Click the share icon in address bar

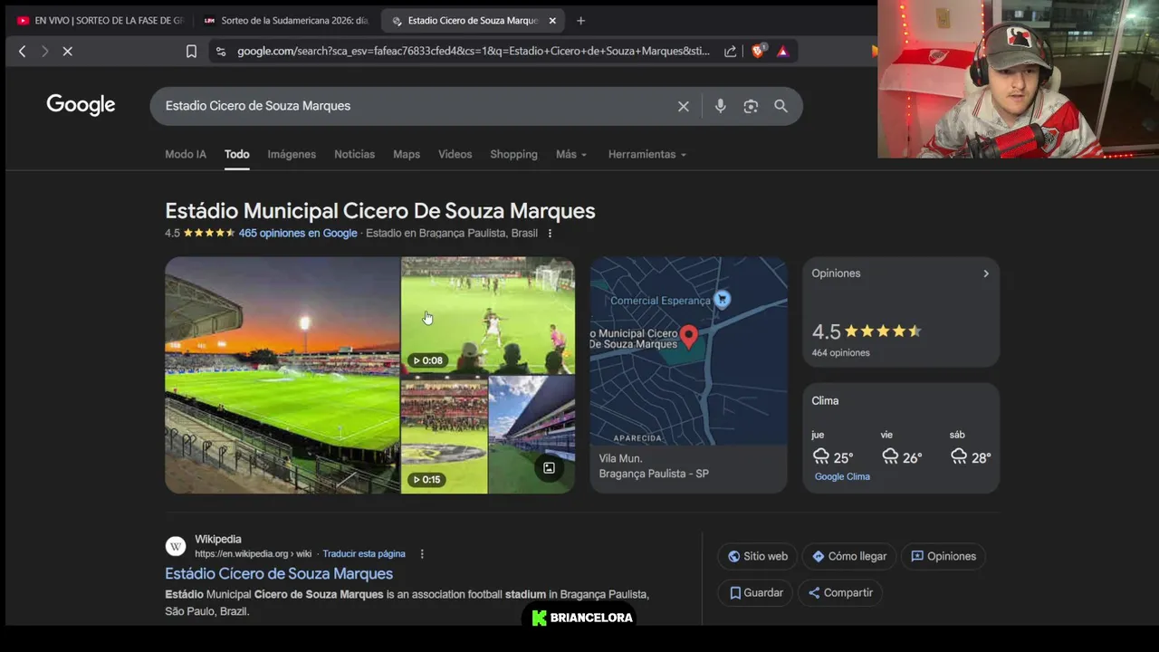point(730,52)
